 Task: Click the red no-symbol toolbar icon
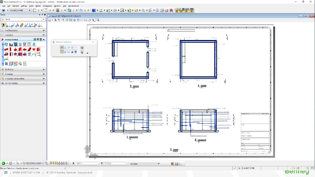coord(171,10)
